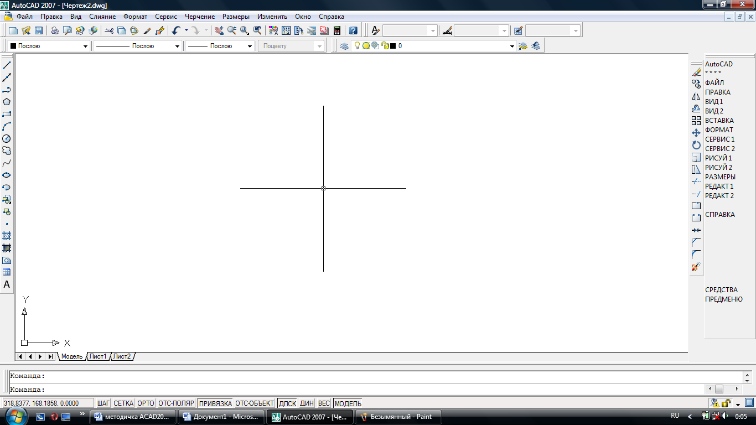
Task: Select the Multiline Text tool
Action: (7, 284)
